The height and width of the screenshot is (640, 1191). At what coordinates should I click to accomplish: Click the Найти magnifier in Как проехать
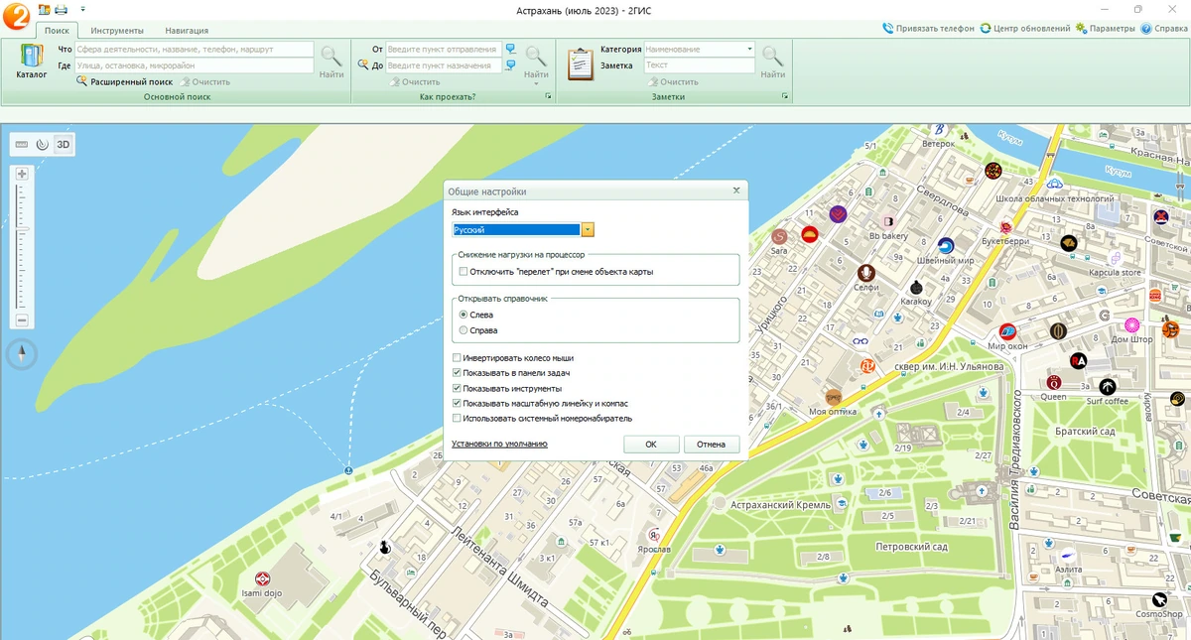click(x=536, y=57)
